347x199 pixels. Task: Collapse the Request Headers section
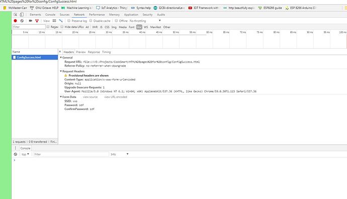point(61,71)
